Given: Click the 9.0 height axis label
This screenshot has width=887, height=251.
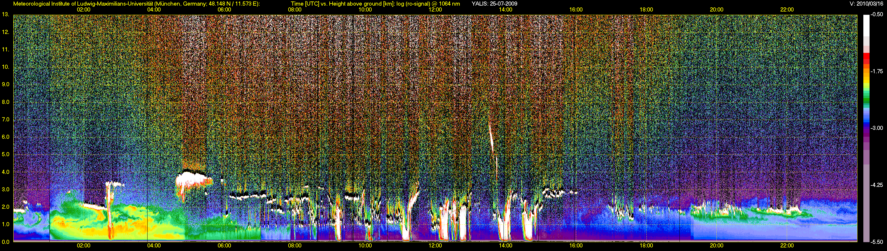Looking at the screenshot, I should tap(6, 84).
